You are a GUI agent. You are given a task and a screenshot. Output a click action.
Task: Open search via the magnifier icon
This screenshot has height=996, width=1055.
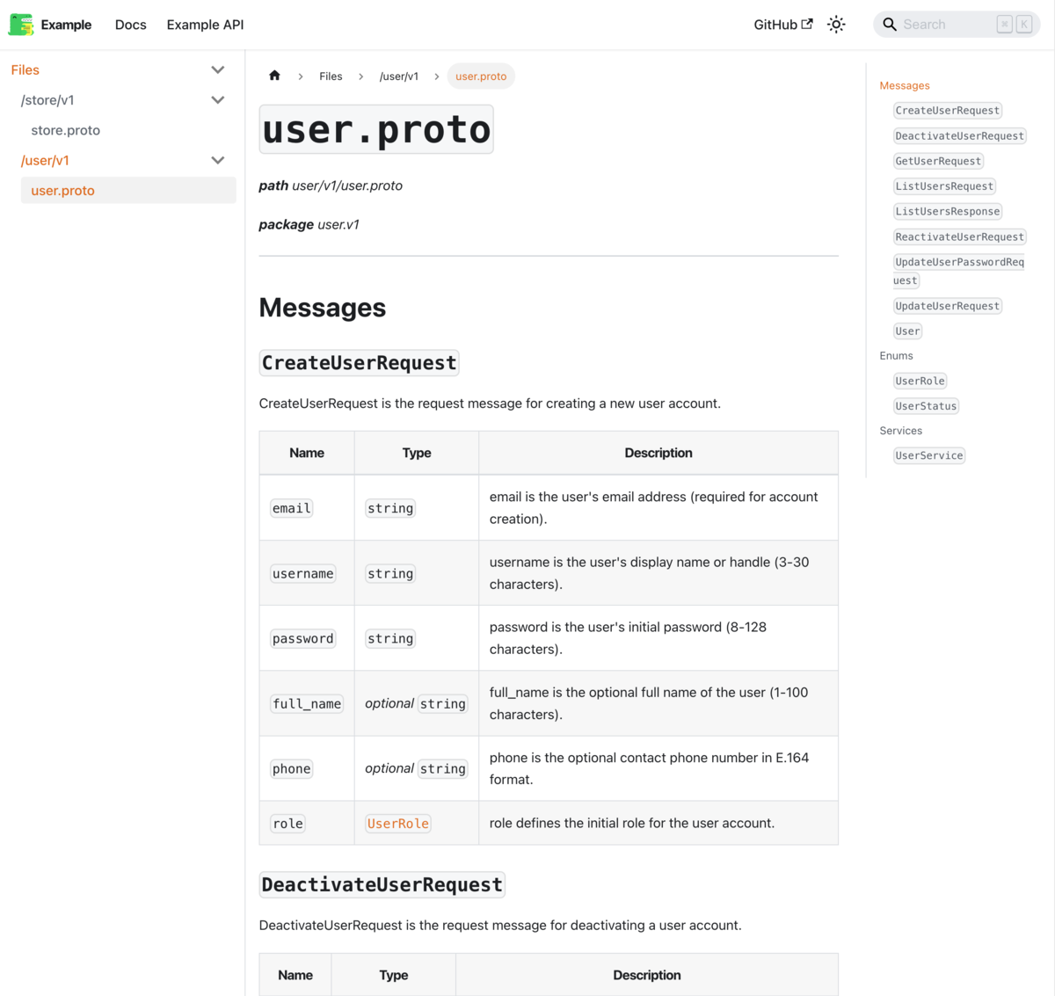[889, 24]
